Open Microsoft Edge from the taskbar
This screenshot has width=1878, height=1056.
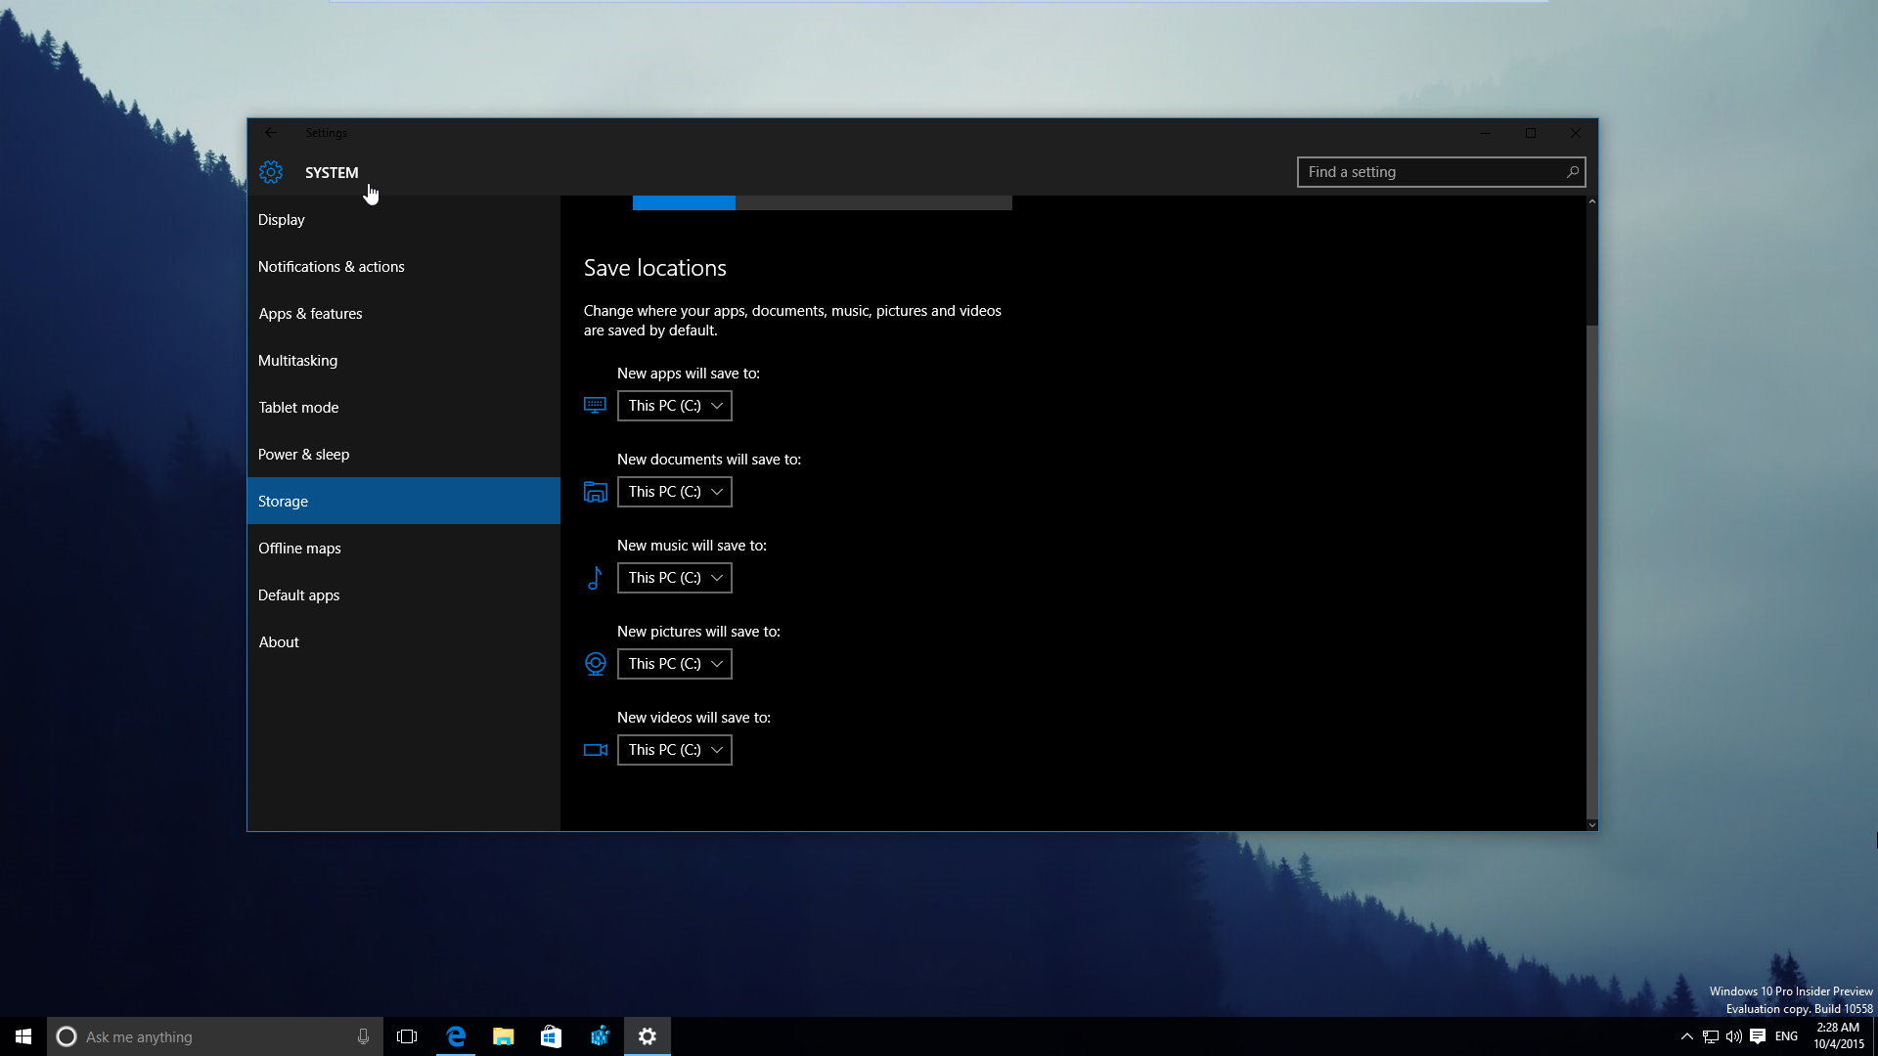pos(456,1036)
